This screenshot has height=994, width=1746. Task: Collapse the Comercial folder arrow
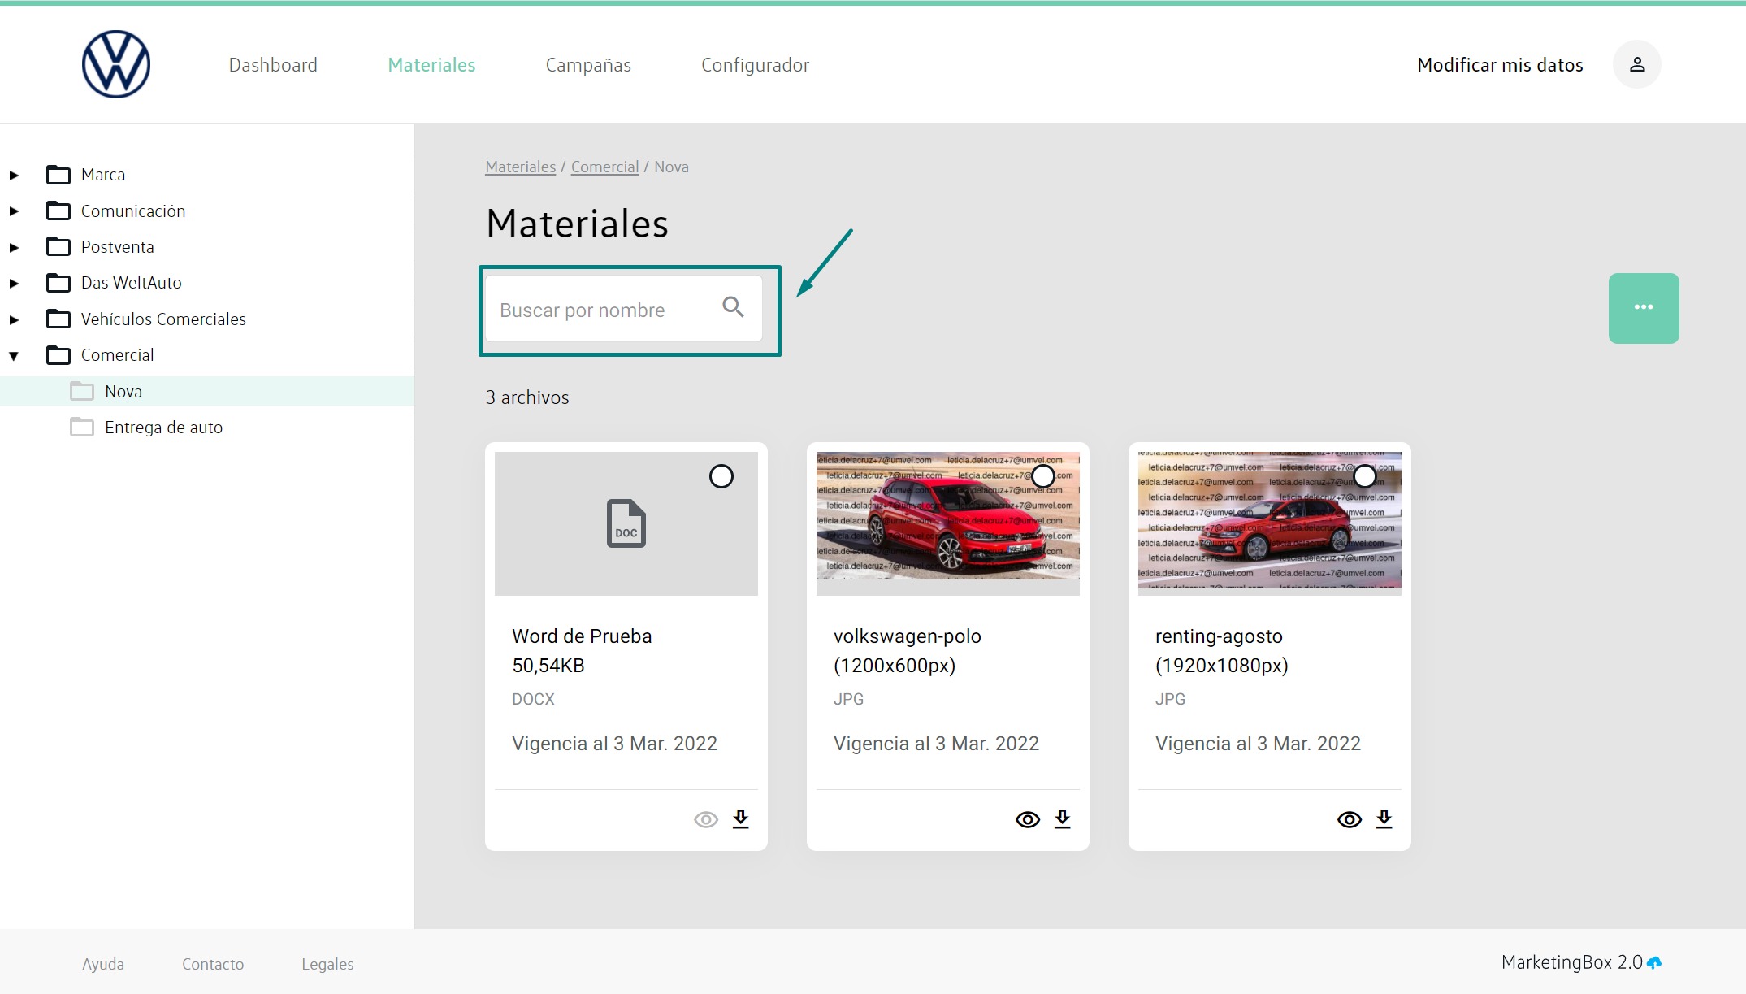[14, 355]
